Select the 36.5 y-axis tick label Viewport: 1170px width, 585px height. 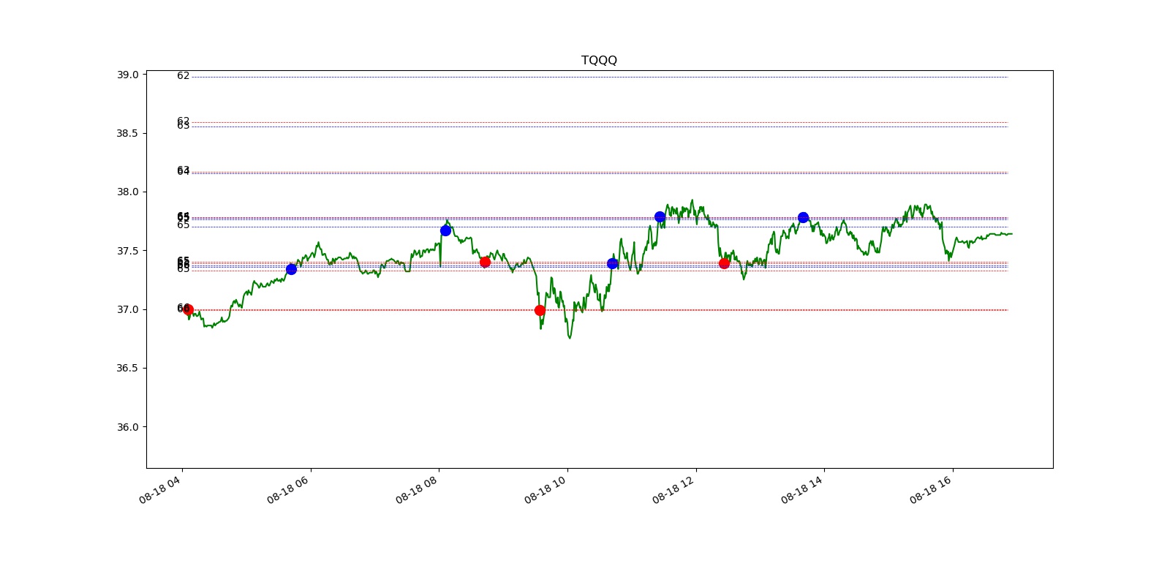[127, 368]
